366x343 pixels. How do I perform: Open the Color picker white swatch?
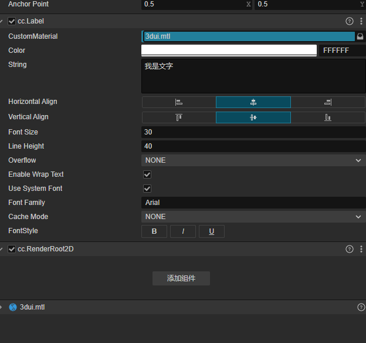click(x=229, y=51)
